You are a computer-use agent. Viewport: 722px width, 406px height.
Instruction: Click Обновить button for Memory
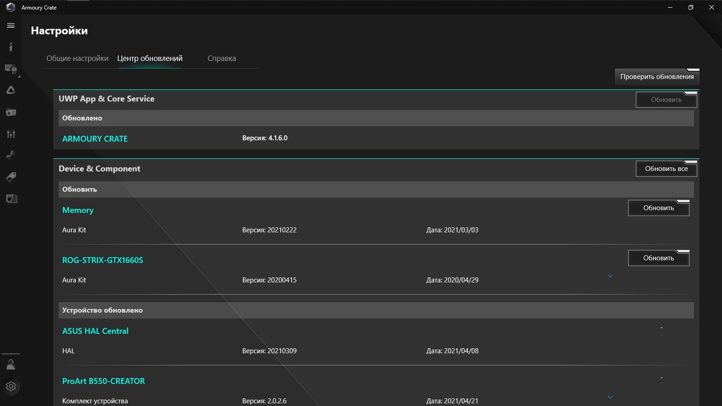[659, 208]
